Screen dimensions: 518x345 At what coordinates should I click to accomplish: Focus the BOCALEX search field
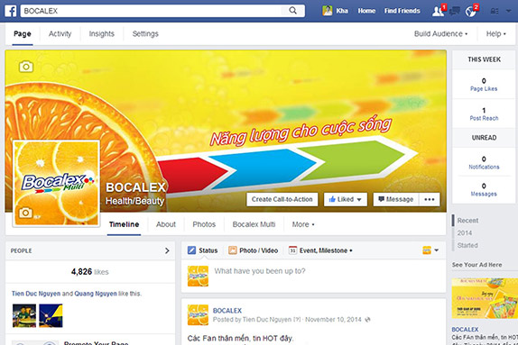point(152,11)
